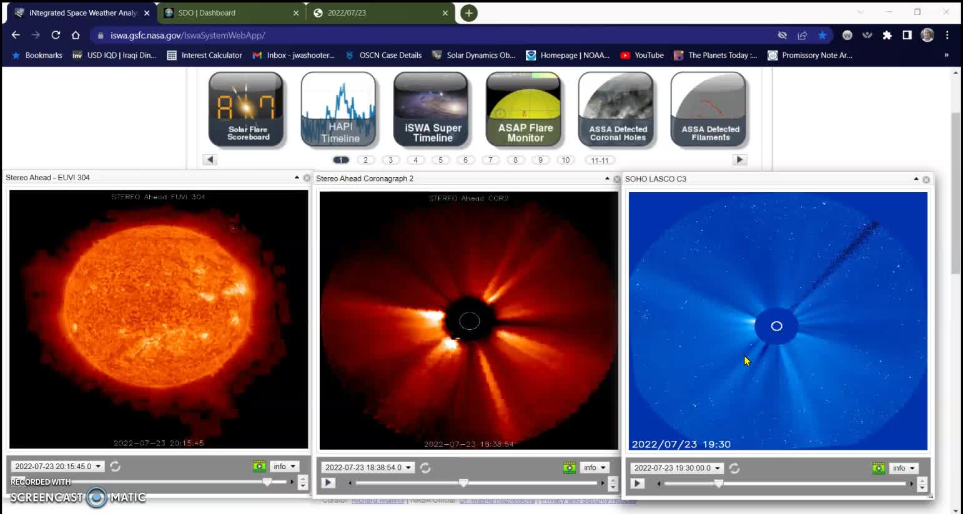
Task: Close the SOHO LASCO C3 panel
Action: coord(926,180)
